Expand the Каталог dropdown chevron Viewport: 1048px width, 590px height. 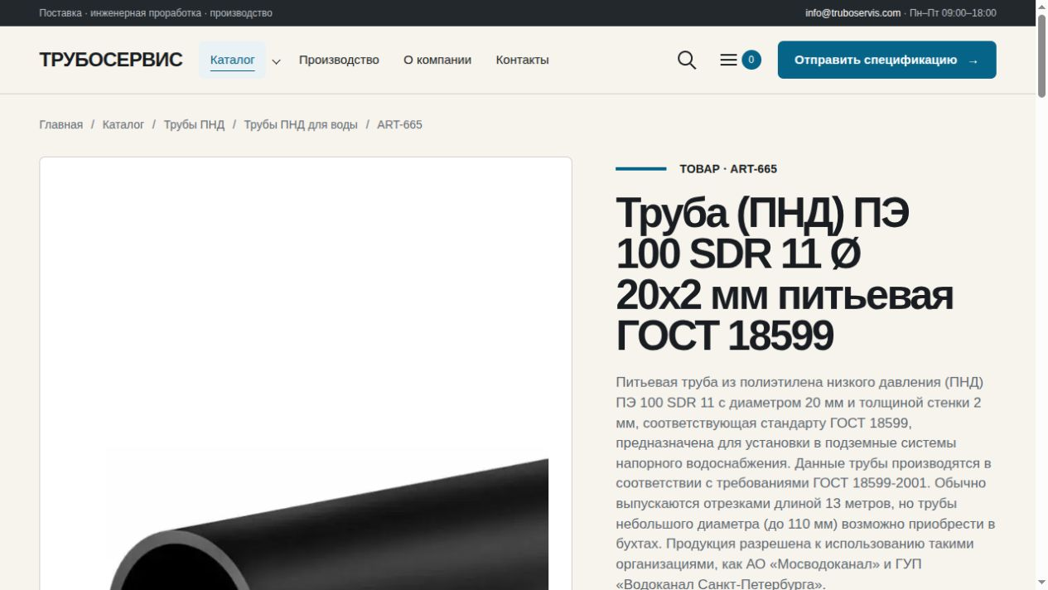[277, 60]
